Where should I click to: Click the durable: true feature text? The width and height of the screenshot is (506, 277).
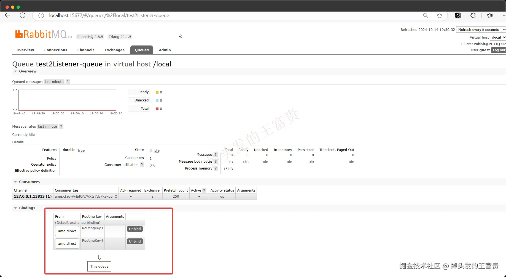tap(74, 150)
